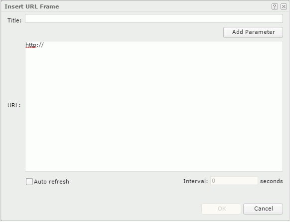The width and height of the screenshot is (290, 222).
Task: Click the zero value in Interval field
Action: (x=213, y=181)
